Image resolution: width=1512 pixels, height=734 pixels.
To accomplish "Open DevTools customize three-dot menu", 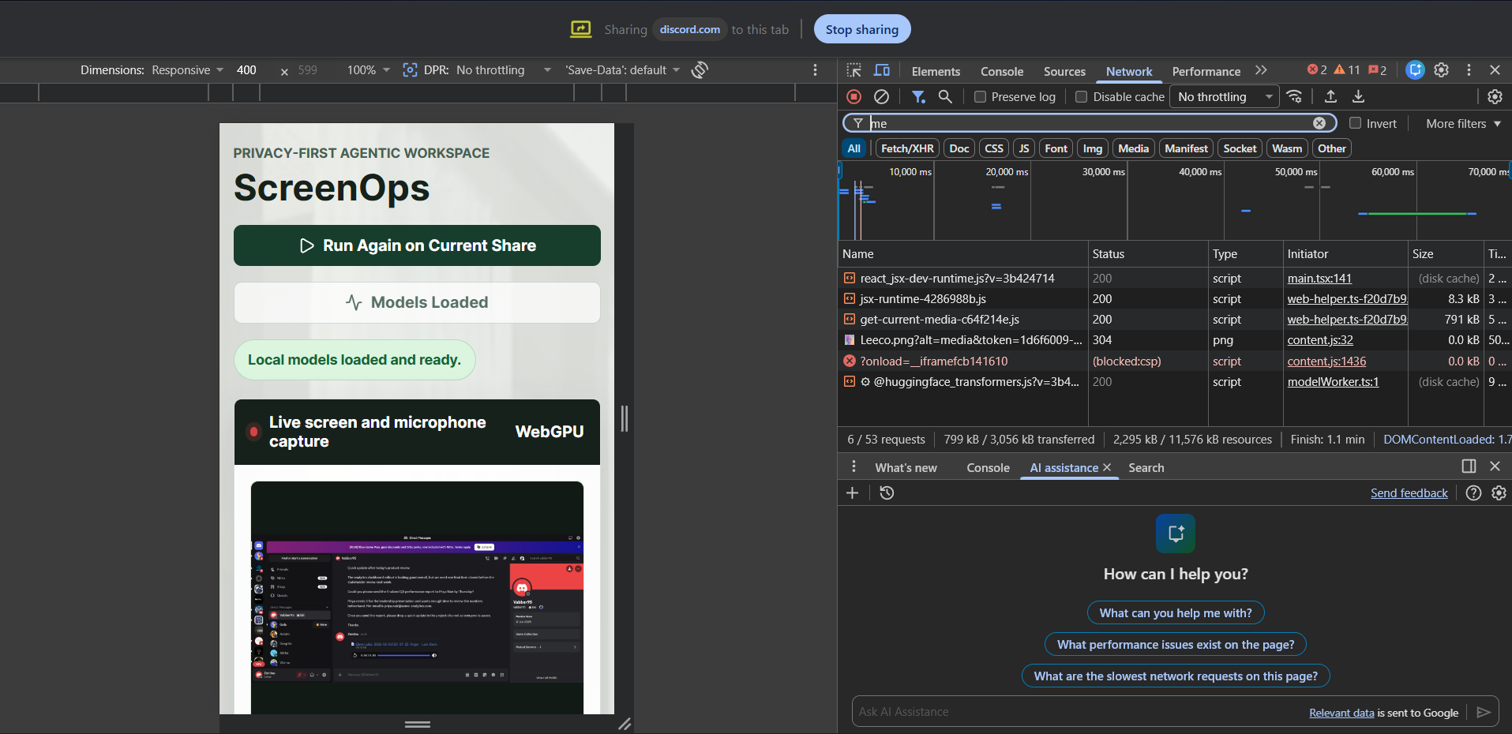I will tap(1469, 70).
